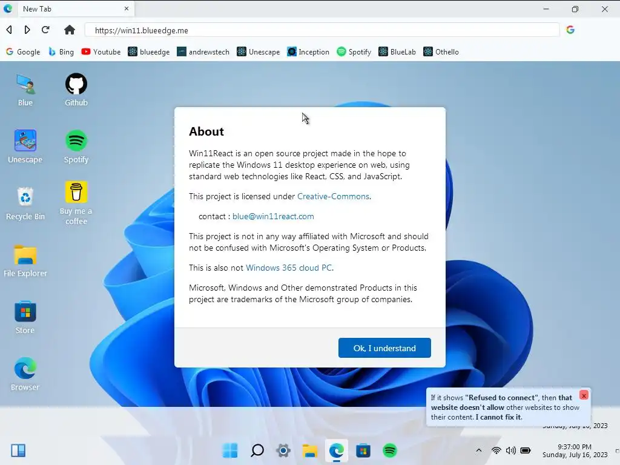Image resolution: width=620 pixels, height=465 pixels.
Task: Open Spotify in taskbar
Action: [389, 450]
